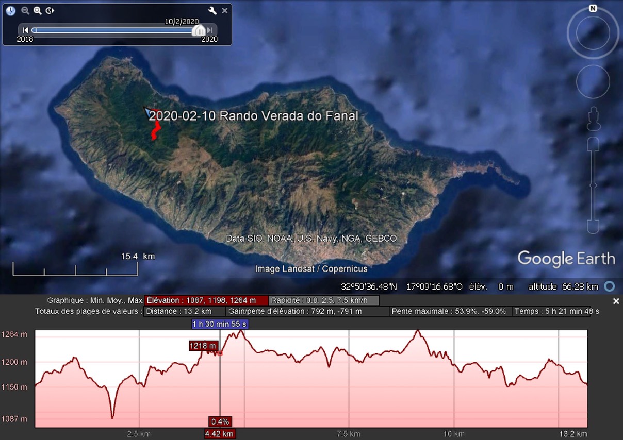Zoom in the time slider range
The height and width of the screenshot is (440, 623).
[38, 10]
